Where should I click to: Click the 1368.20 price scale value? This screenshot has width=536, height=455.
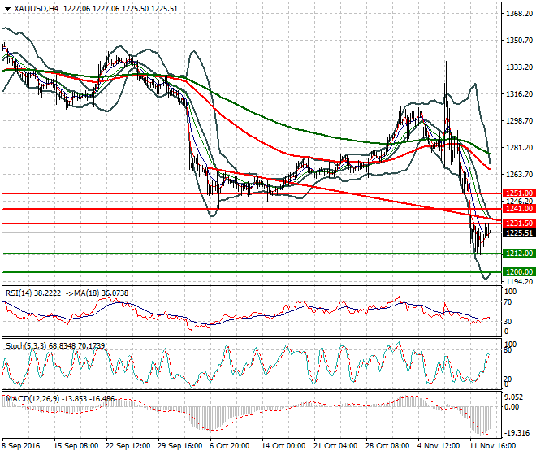tap(519, 13)
